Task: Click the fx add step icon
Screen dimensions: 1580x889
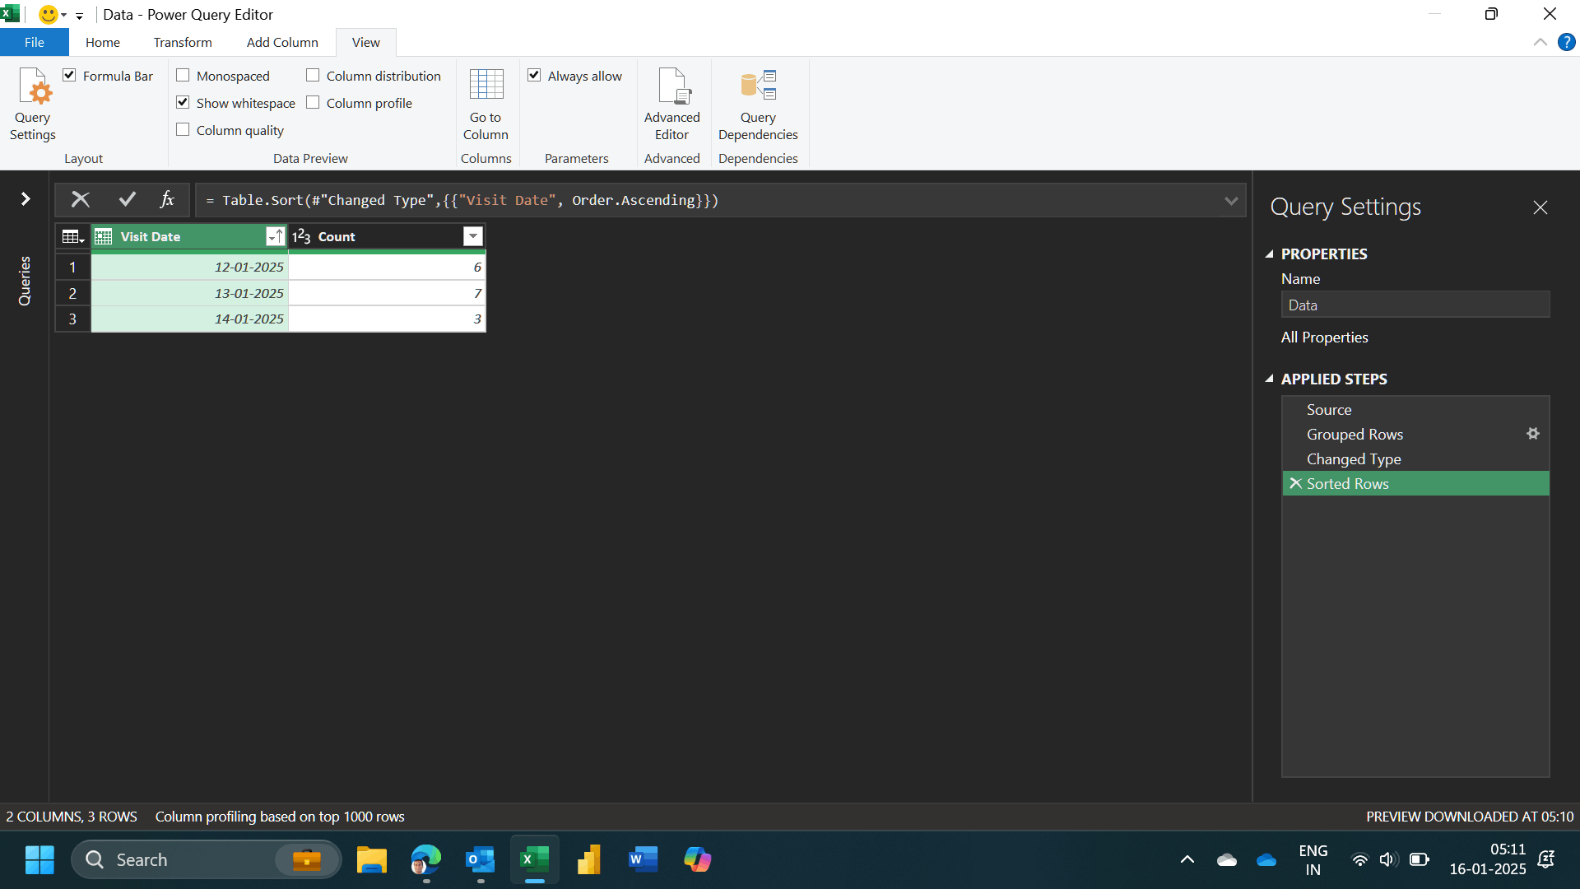Action: pos(167,199)
